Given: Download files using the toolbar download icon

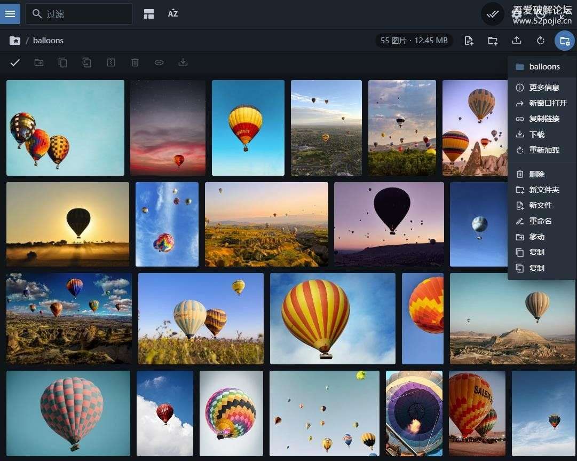Looking at the screenshot, I should tap(183, 62).
